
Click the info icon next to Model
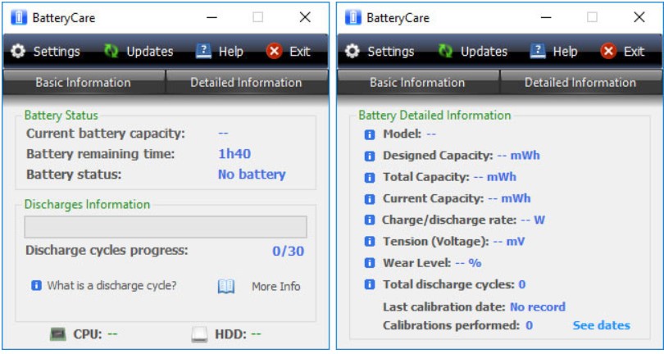tap(370, 134)
